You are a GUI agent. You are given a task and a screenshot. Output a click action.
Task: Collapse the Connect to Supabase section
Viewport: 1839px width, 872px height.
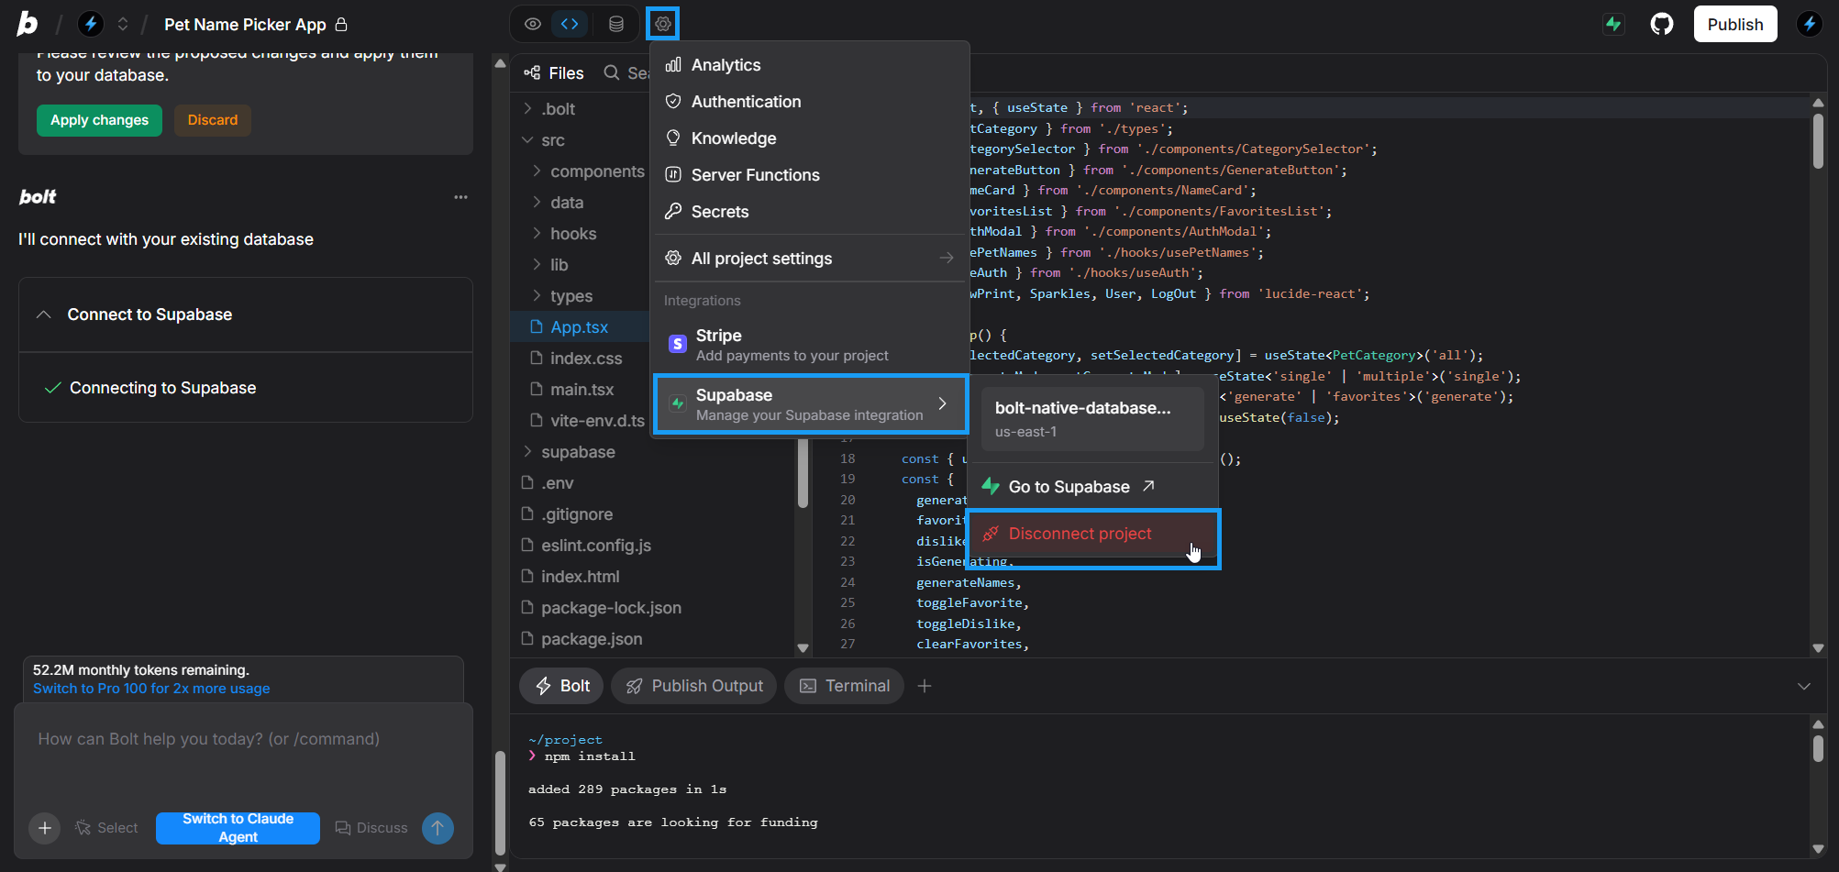click(43, 315)
